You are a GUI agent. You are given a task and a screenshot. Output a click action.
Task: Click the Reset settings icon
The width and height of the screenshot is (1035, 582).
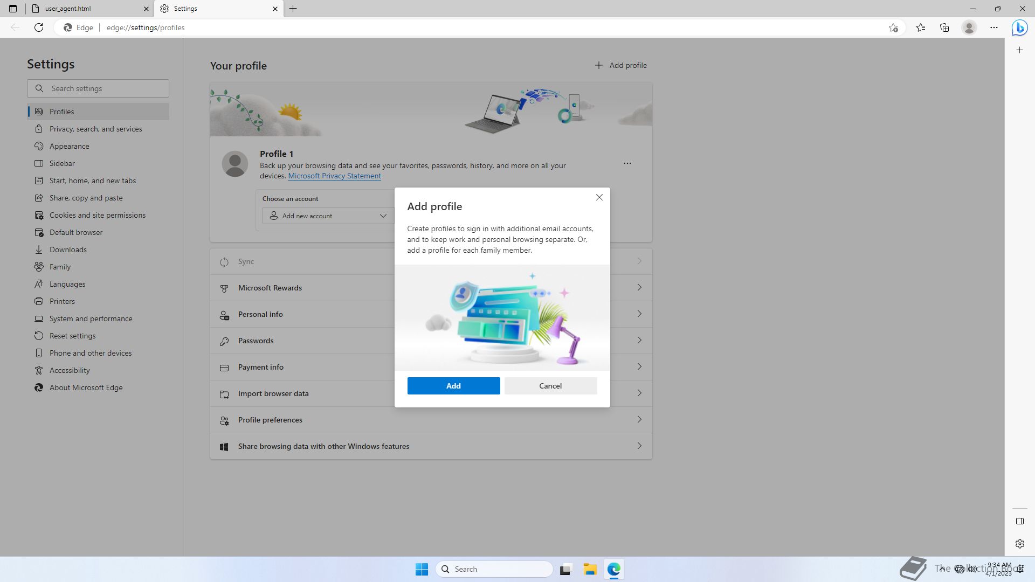[x=39, y=336]
